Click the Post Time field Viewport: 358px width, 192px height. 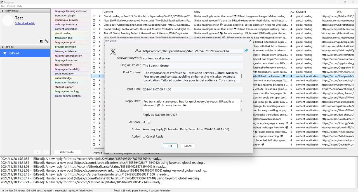193,89
